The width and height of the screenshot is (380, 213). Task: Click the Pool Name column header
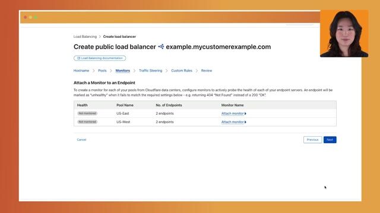pyautogui.click(x=125, y=105)
